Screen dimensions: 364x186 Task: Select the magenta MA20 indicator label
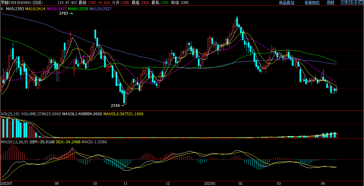click(x=56, y=9)
